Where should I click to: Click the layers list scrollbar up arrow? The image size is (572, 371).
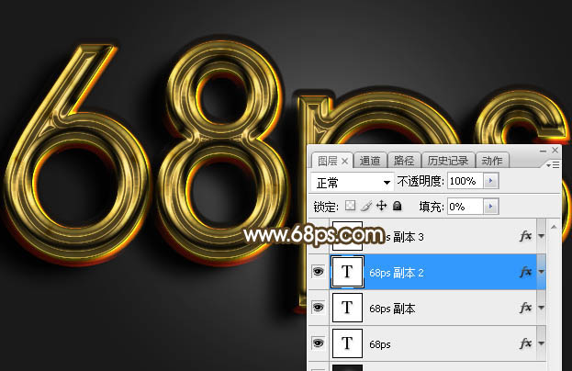[554, 227]
